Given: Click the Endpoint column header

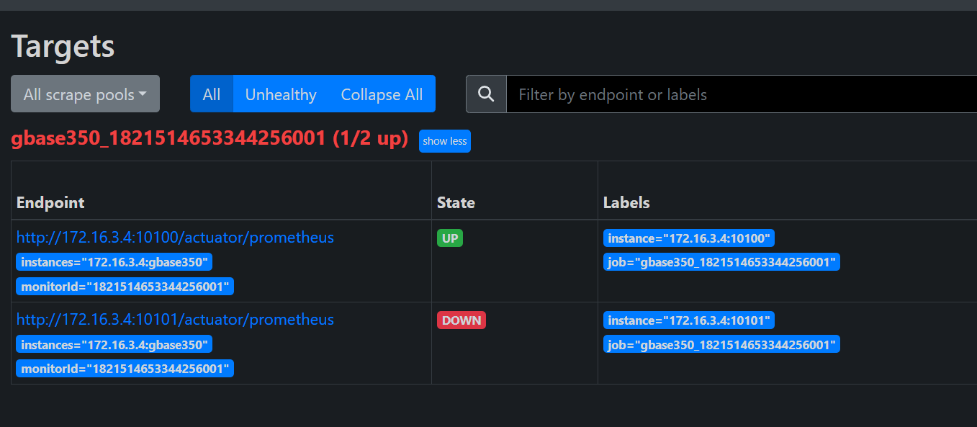Looking at the screenshot, I should point(50,202).
